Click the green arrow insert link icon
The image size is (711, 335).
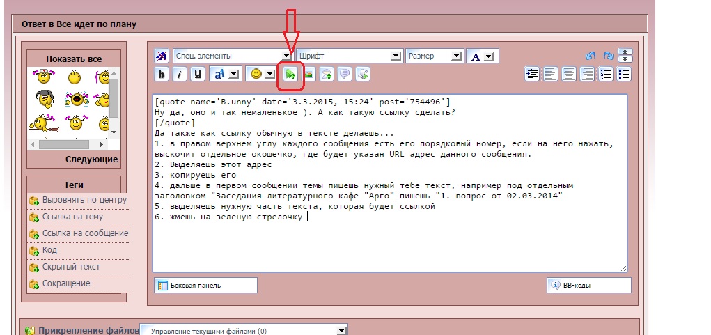coord(290,74)
